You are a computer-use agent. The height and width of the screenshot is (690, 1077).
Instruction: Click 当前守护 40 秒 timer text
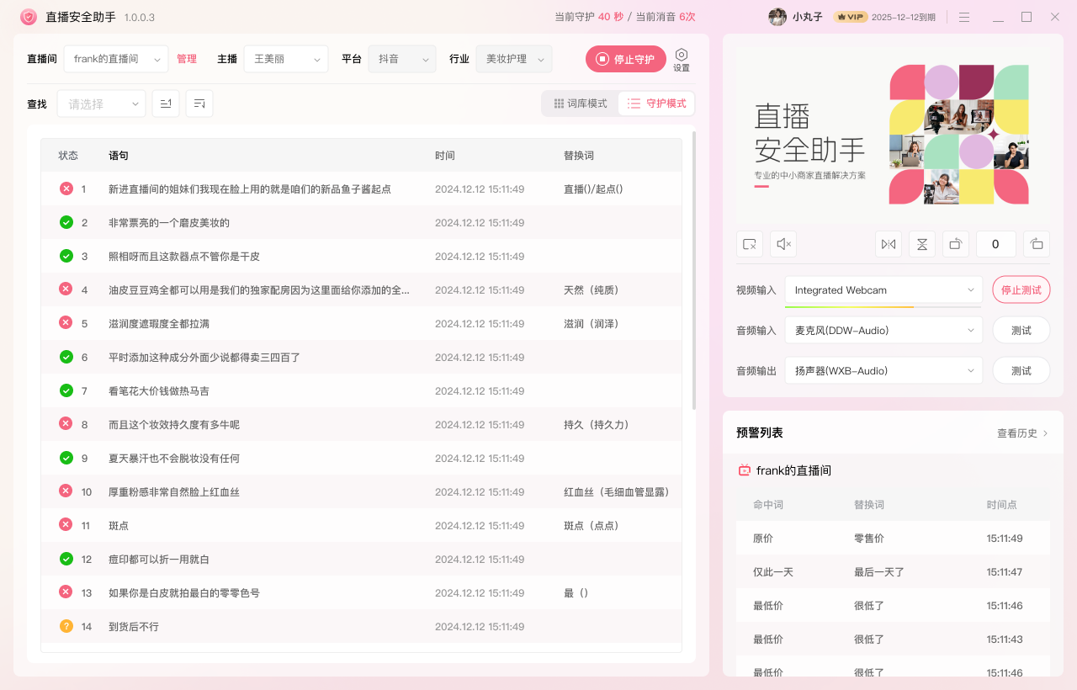click(589, 17)
